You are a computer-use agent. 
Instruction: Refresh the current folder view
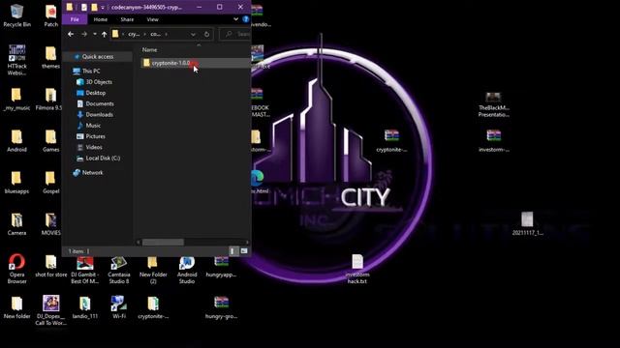pyautogui.click(x=206, y=35)
